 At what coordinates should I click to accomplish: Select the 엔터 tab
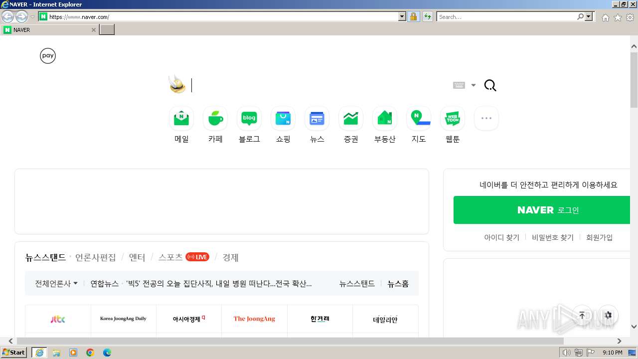[x=137, y=257]
